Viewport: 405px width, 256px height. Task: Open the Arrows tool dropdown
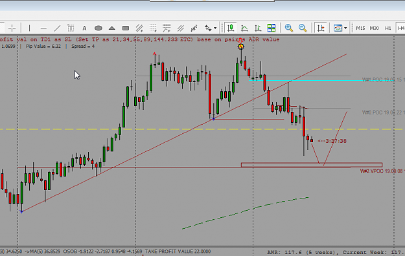[215, 28]
